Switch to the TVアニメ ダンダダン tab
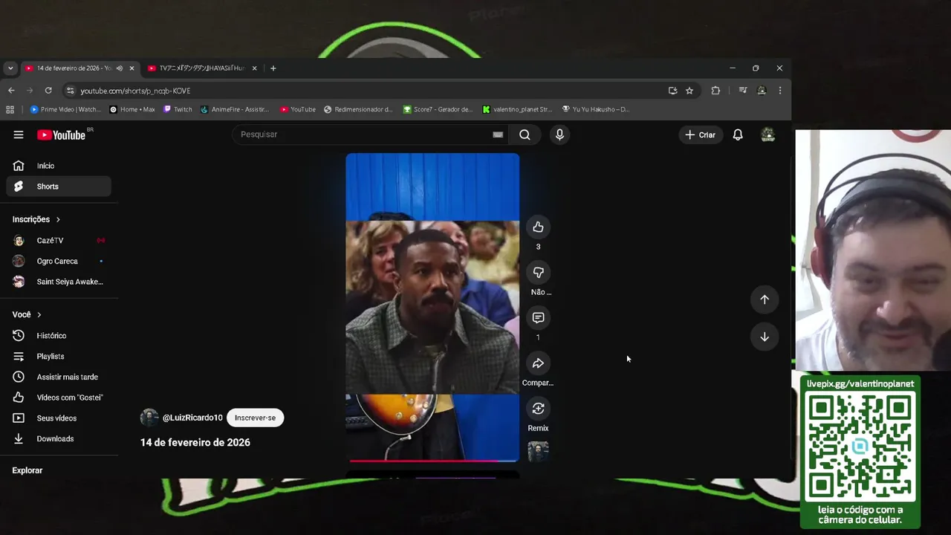The image size is (951, 535). pyautogui.click(x=201, y=68)
